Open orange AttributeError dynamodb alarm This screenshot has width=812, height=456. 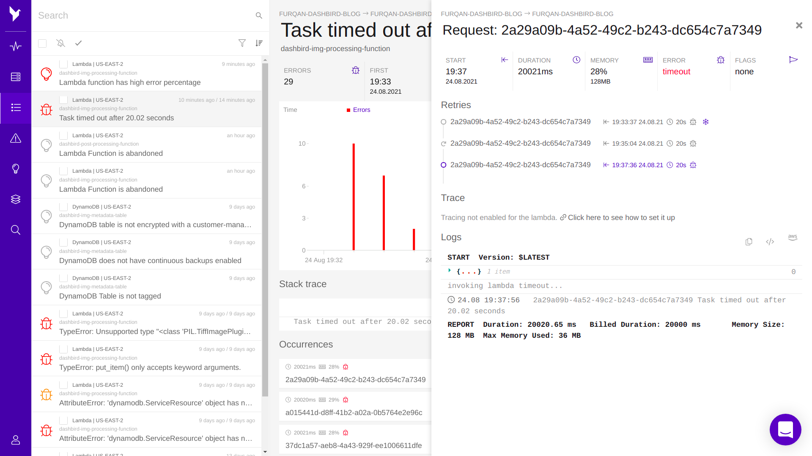(147, 394)
